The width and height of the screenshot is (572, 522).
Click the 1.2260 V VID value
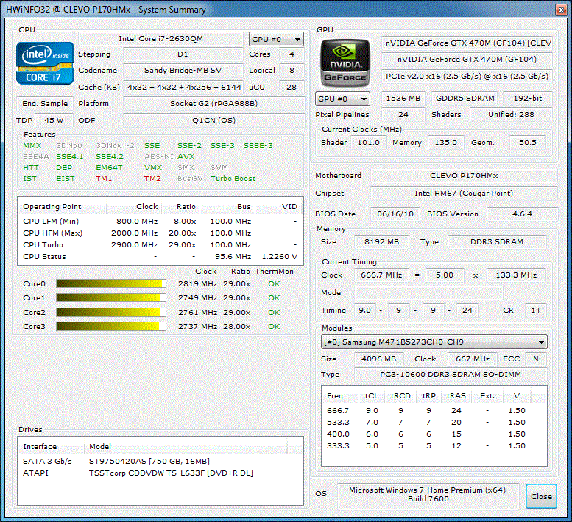(x=280, y=257)
